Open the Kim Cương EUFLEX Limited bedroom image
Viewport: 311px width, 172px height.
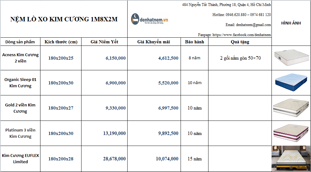(x=291, y=158)
